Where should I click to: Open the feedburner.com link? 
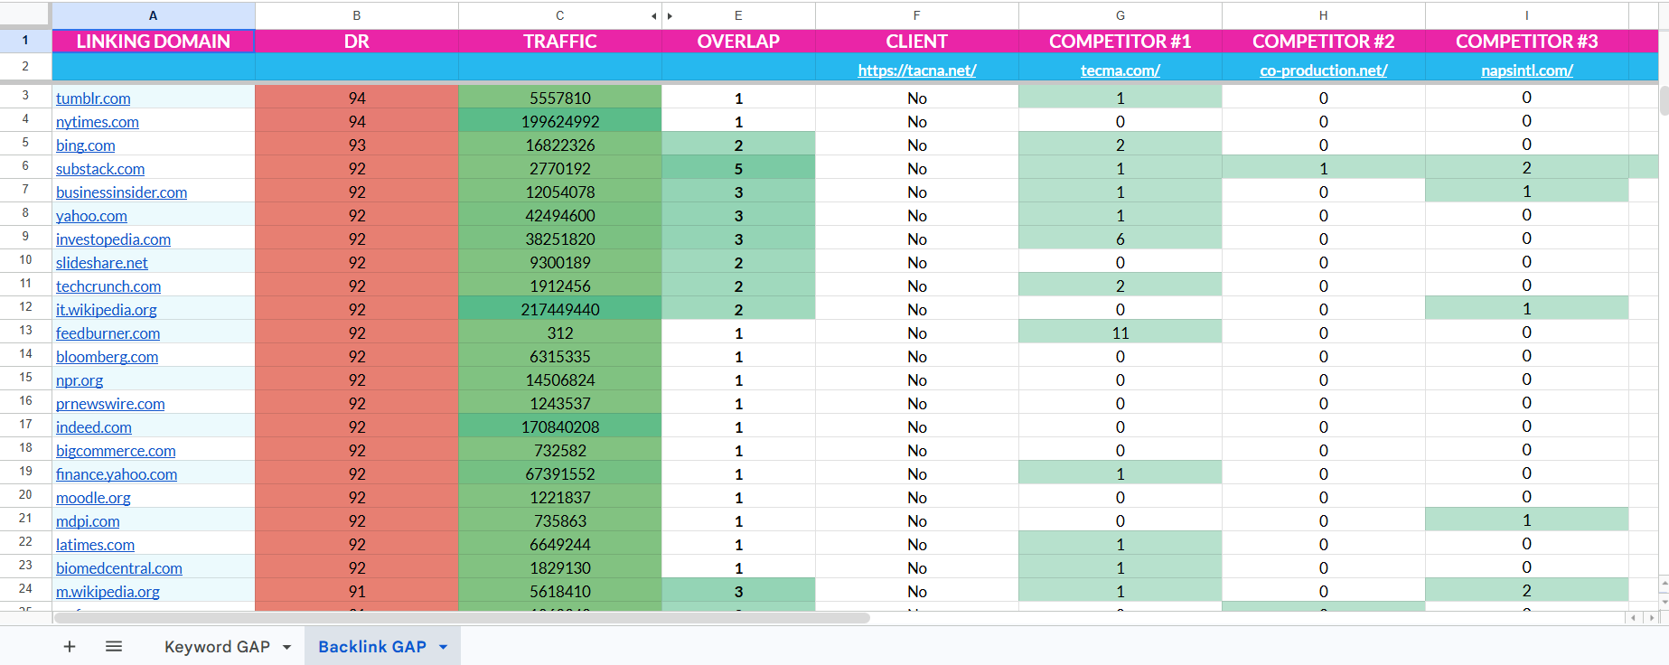[x=108, y=333]
